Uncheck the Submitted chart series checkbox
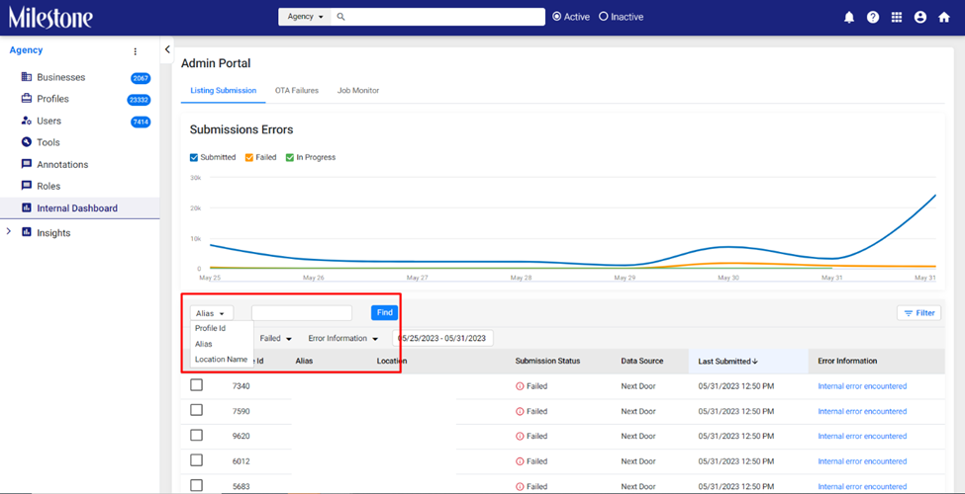The width and height of the screenshot is (965, 494). click(194, 157)
